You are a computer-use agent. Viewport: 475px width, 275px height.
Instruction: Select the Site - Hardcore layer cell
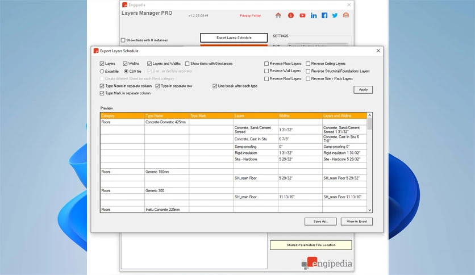tap(256, 159)
